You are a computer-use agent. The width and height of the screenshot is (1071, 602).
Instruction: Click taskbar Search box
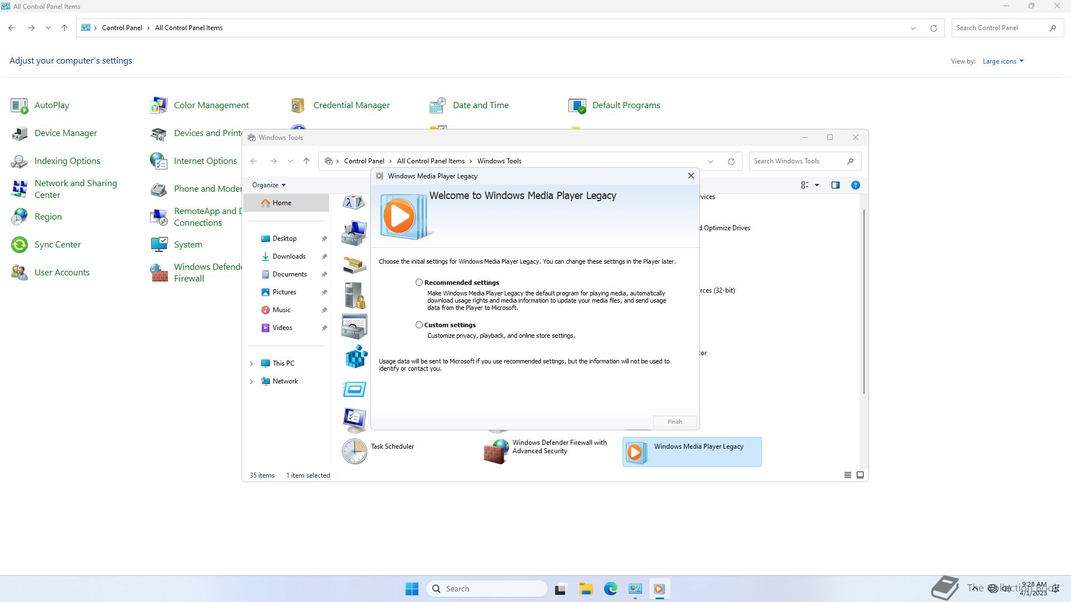point(486,589)
